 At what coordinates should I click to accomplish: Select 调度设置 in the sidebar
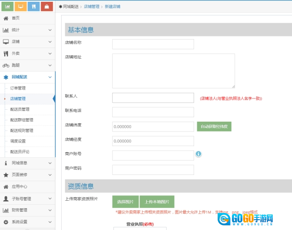[18, 141]
